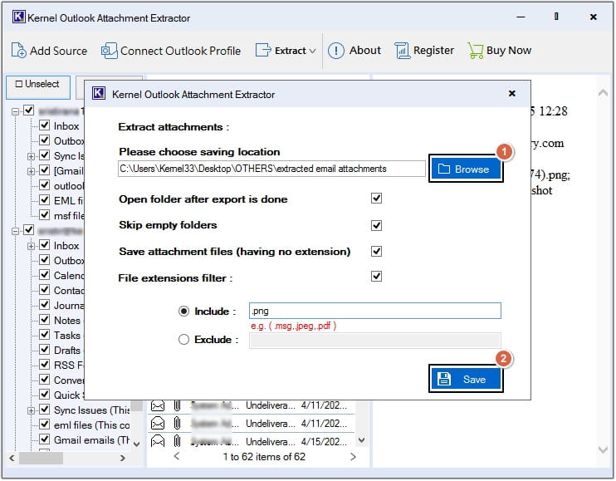Click the application logo in title bar
Image resolution: width=616 pixels, height=481 pixels.
[18, 17]
